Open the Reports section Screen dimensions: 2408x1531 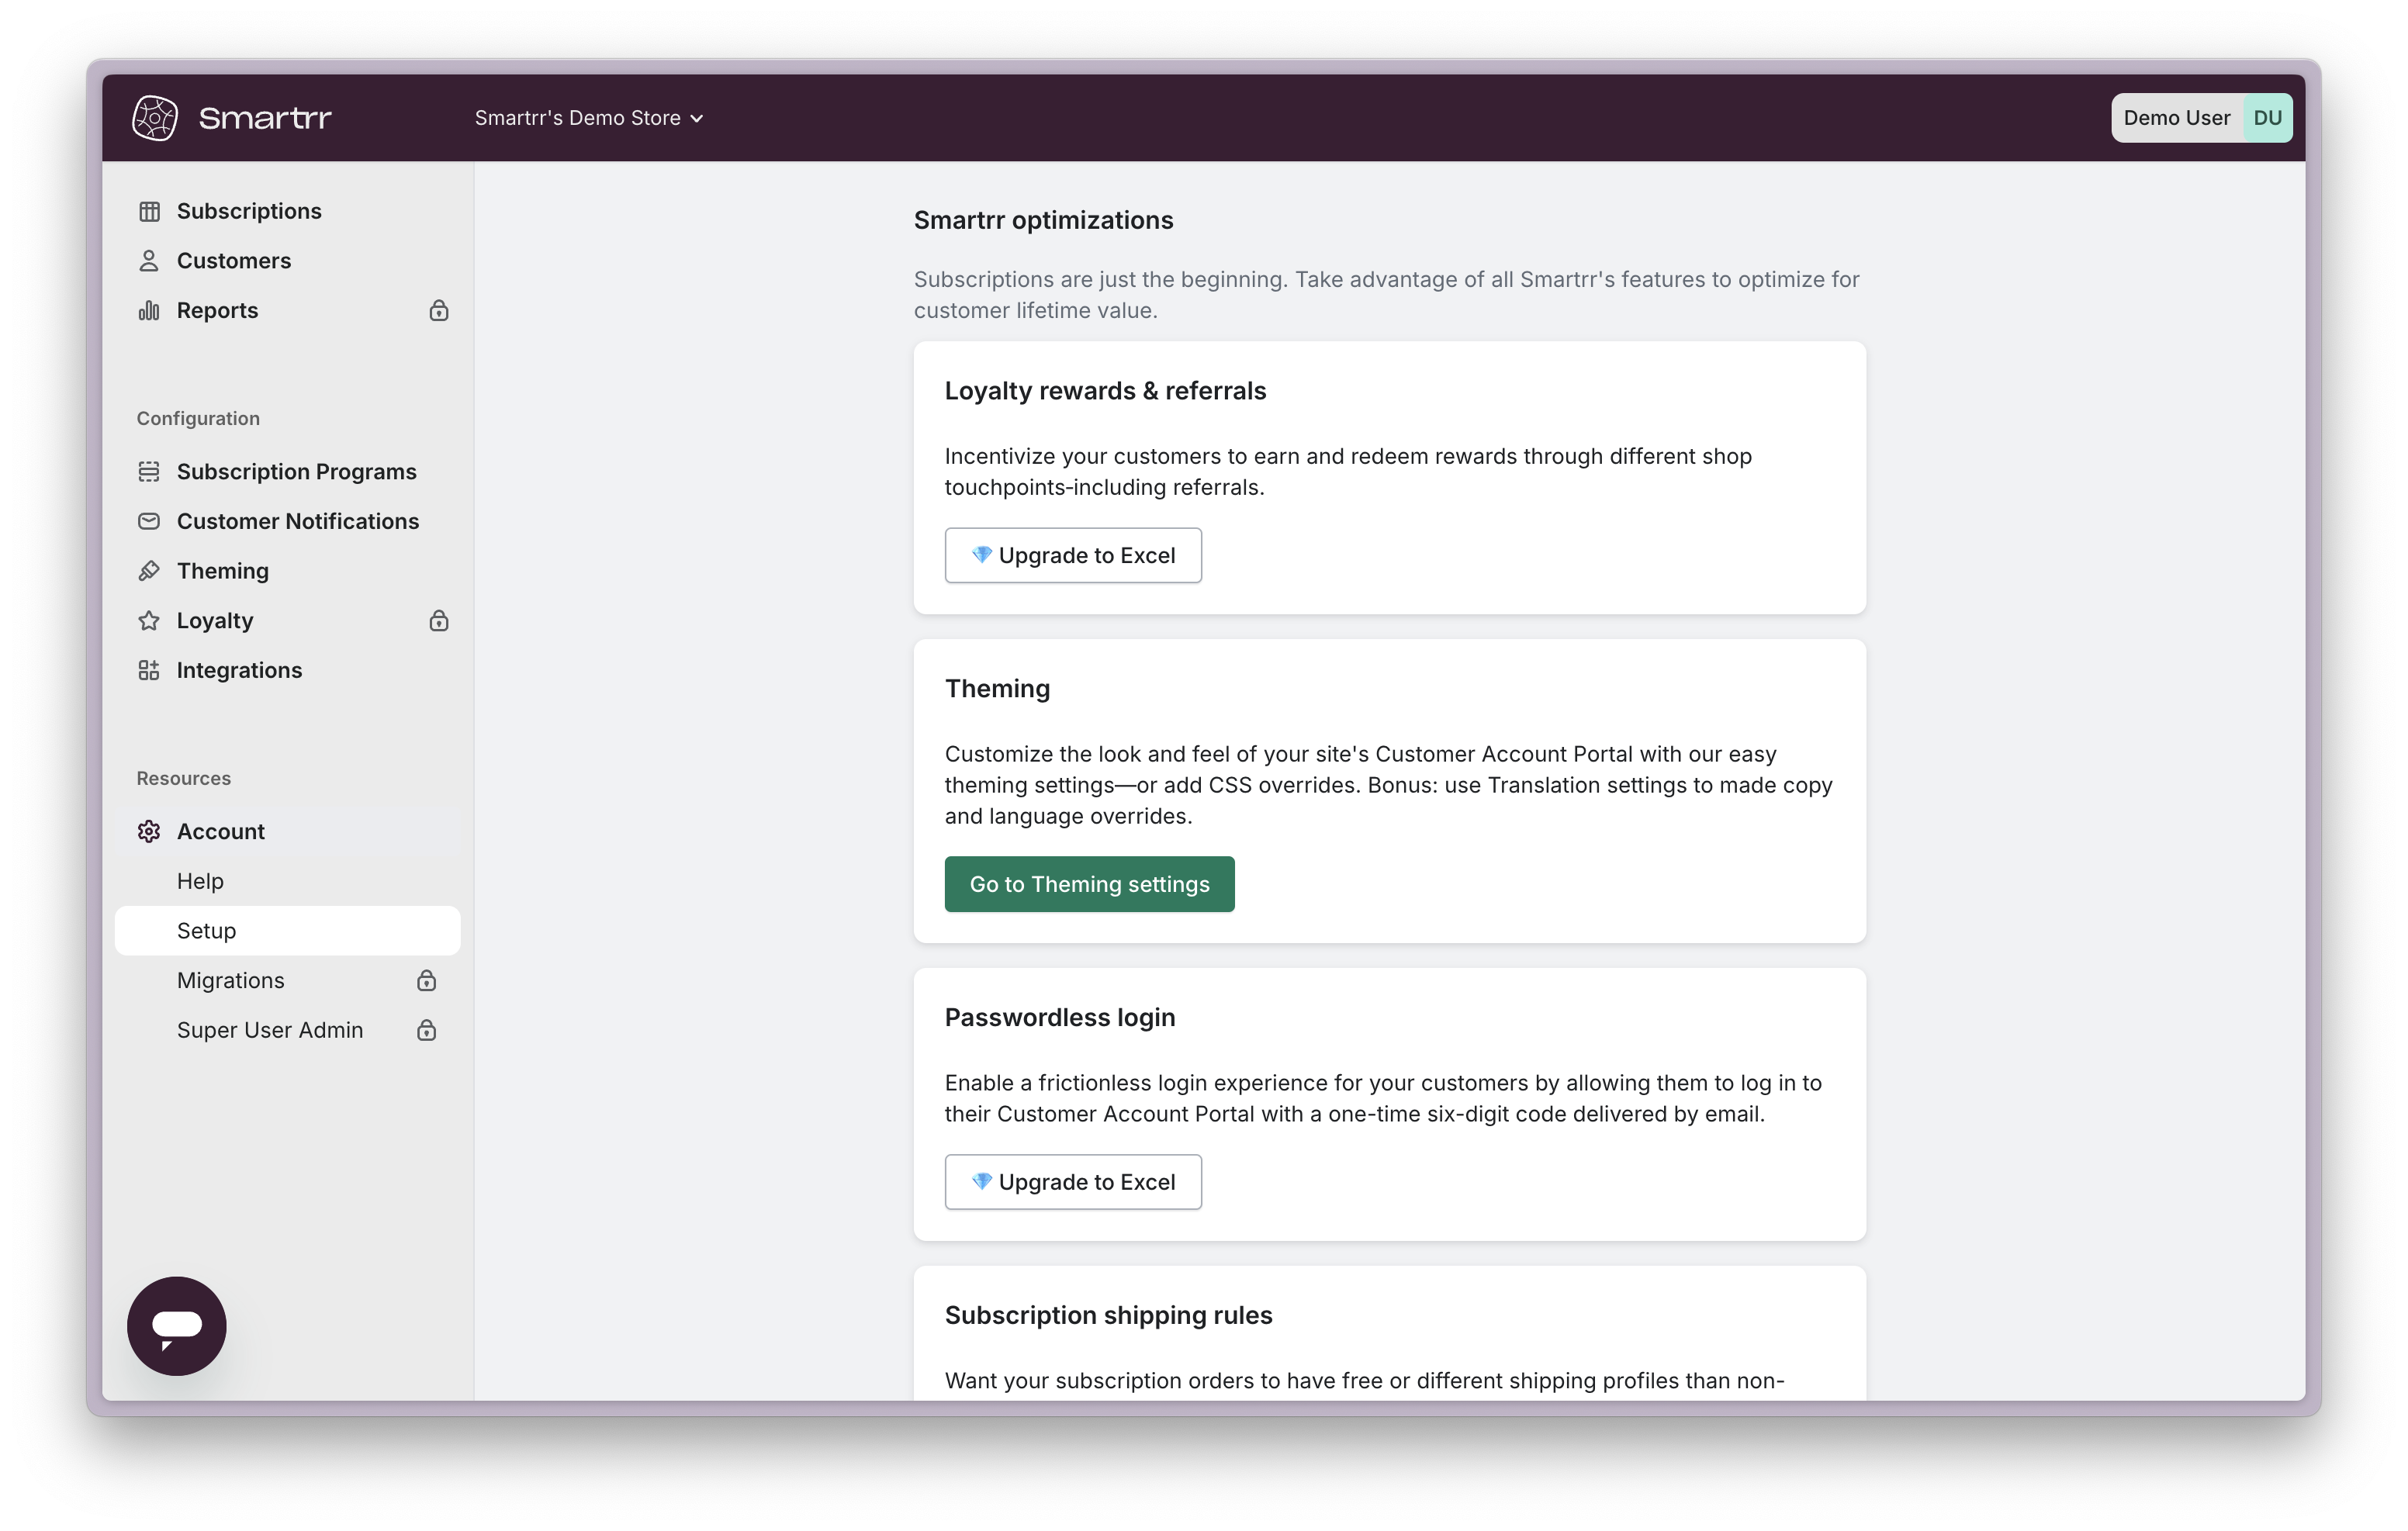click(288, 310)
